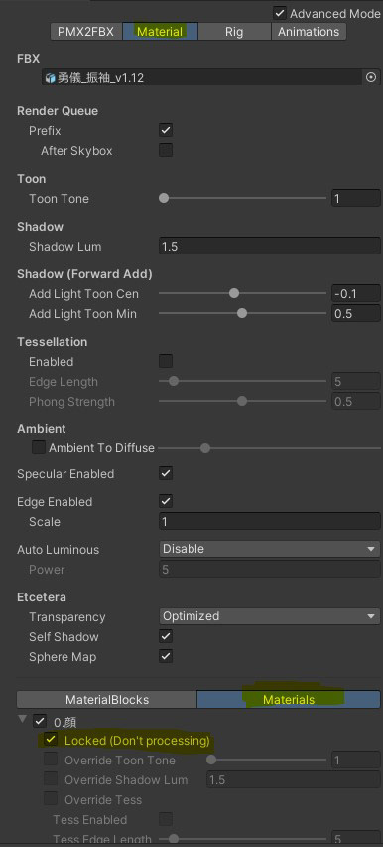
Task: Select the Materials view button
Action: (x=289, y=699)
